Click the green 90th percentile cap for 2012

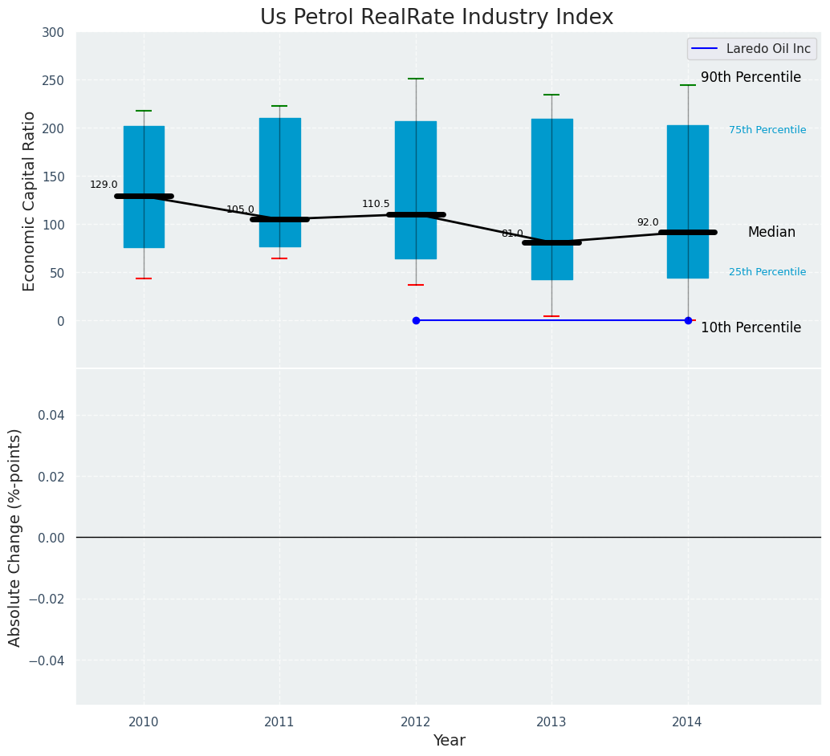pyautogui.click(x=416, y=79)
